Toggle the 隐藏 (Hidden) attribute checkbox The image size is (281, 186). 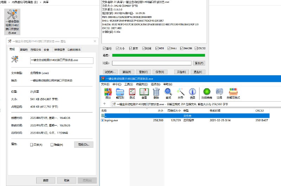click(52, 145)
